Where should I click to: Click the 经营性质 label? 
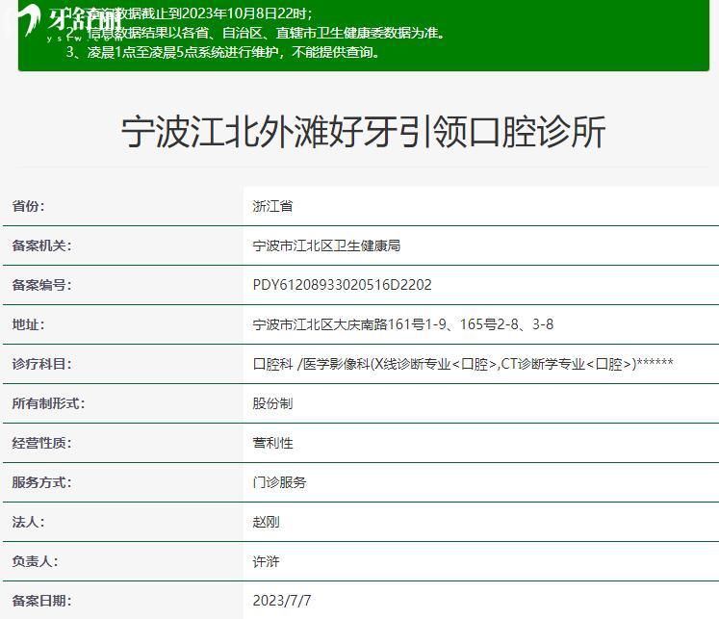pyautogui.click(x=41, y=443)
